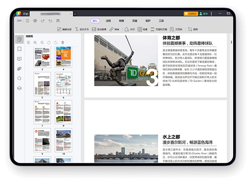Close the current document tab
The width and height of the screenshot is (251, 183).
(x=71, y=14)
